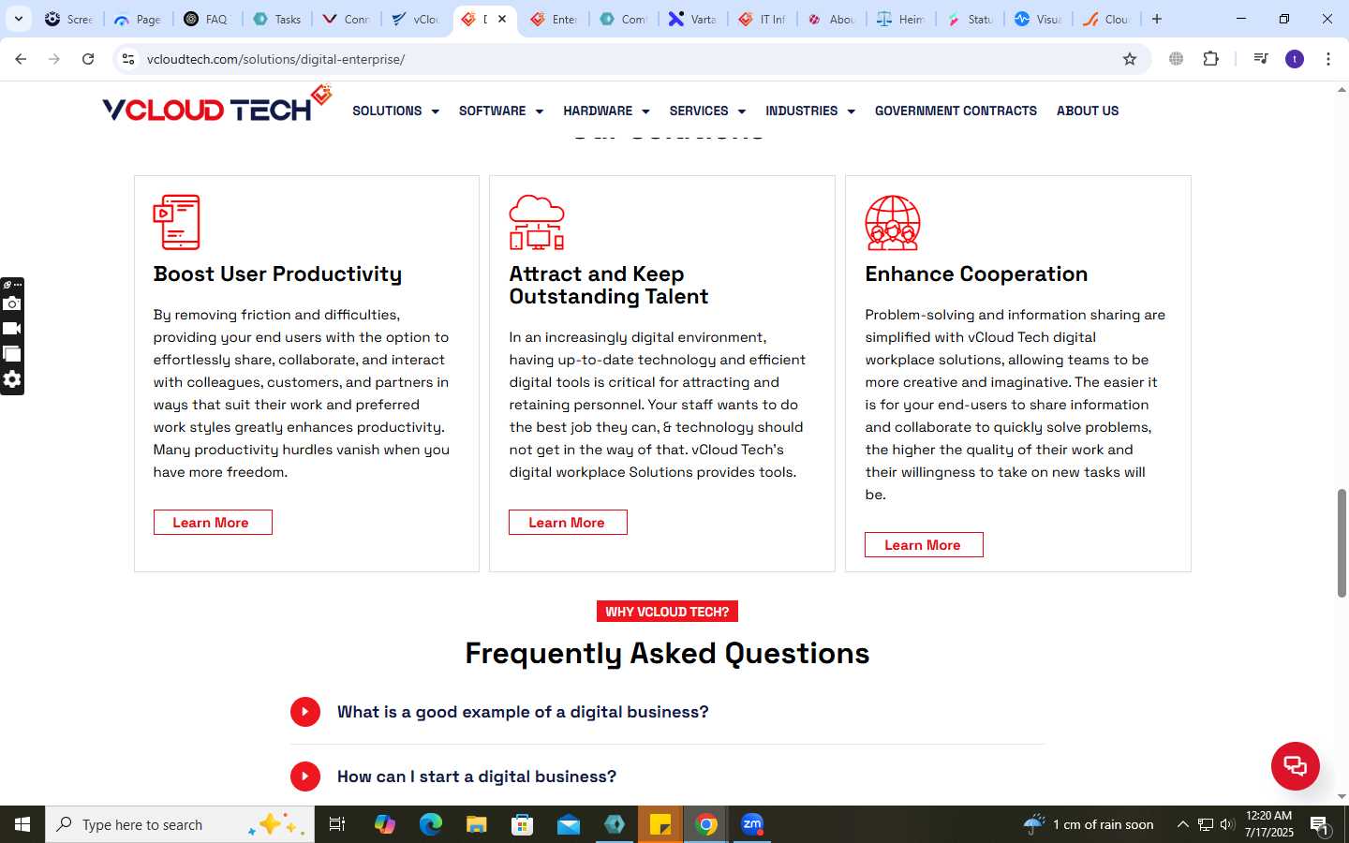The width and height of the screenshot is (1349, 843).
Task: Close the current active browser tab
Action: 502,19
